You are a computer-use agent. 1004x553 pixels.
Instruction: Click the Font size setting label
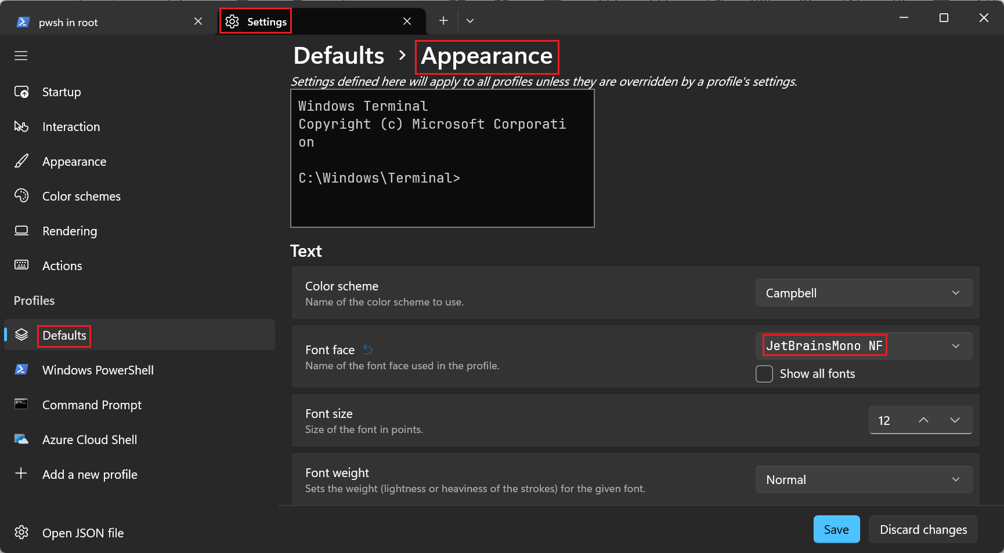329,413
